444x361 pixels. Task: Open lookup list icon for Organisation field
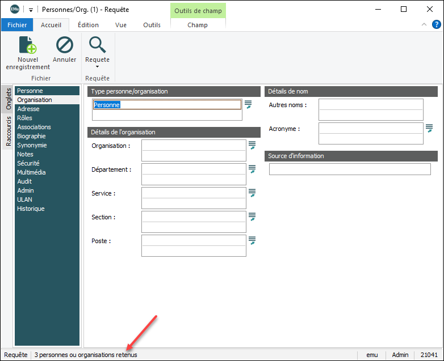pos(252,146)
